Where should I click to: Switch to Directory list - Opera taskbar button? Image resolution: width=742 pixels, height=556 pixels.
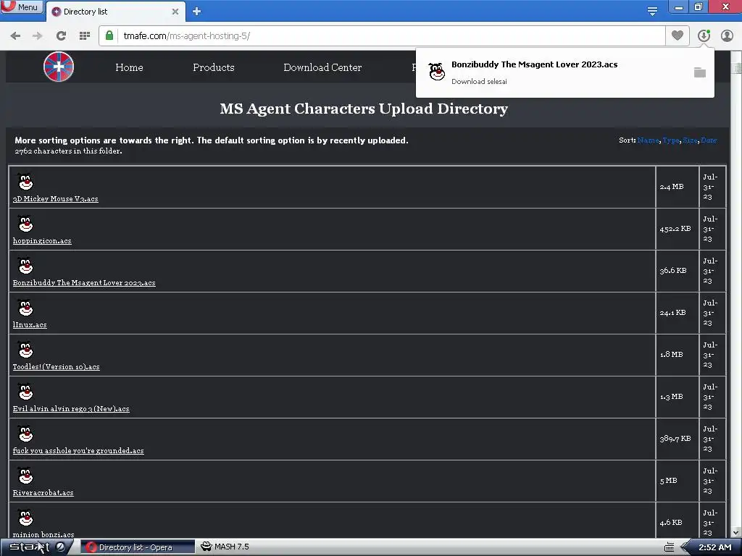(x=138, y=547)
